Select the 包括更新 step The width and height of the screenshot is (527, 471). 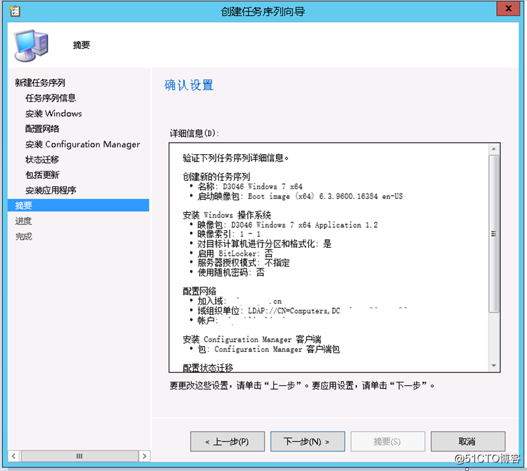tap(42, 175)
